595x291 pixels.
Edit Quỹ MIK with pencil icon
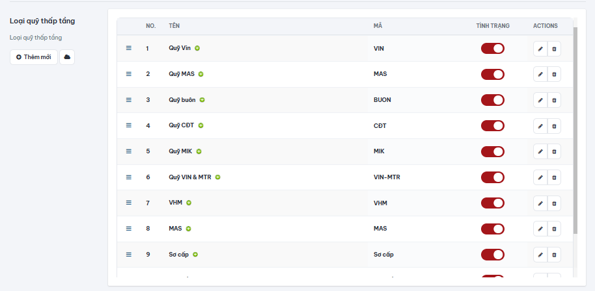[540, 151]
